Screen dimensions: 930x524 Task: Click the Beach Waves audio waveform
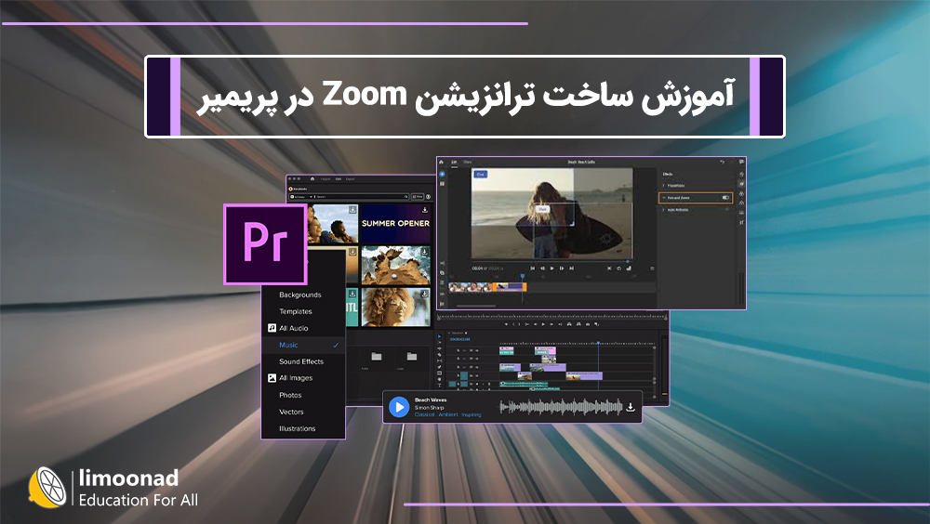click(x=561, y=407)
